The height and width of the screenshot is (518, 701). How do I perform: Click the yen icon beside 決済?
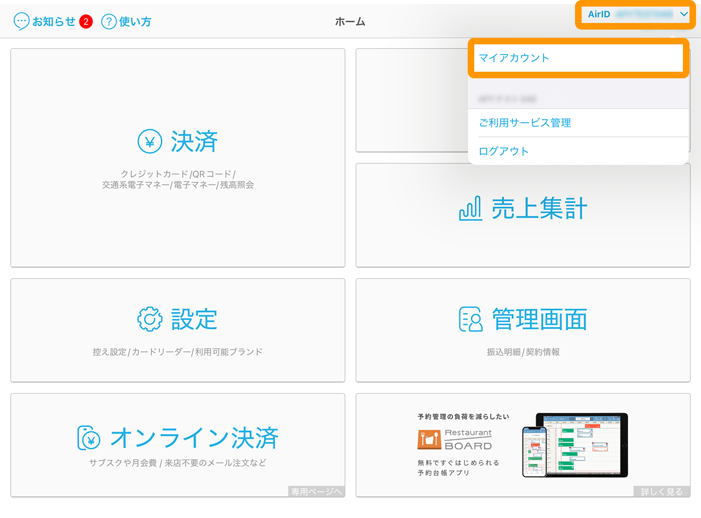(150, 142)
